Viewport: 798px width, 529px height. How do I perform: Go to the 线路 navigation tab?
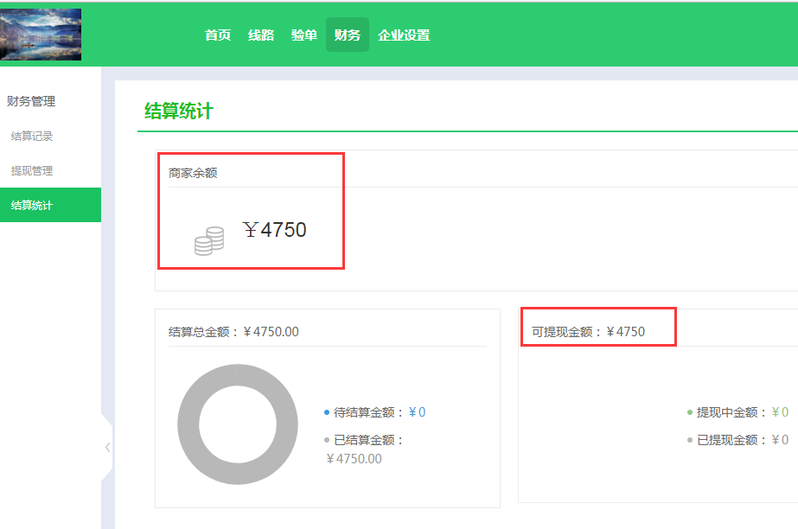tap(261, 35)
